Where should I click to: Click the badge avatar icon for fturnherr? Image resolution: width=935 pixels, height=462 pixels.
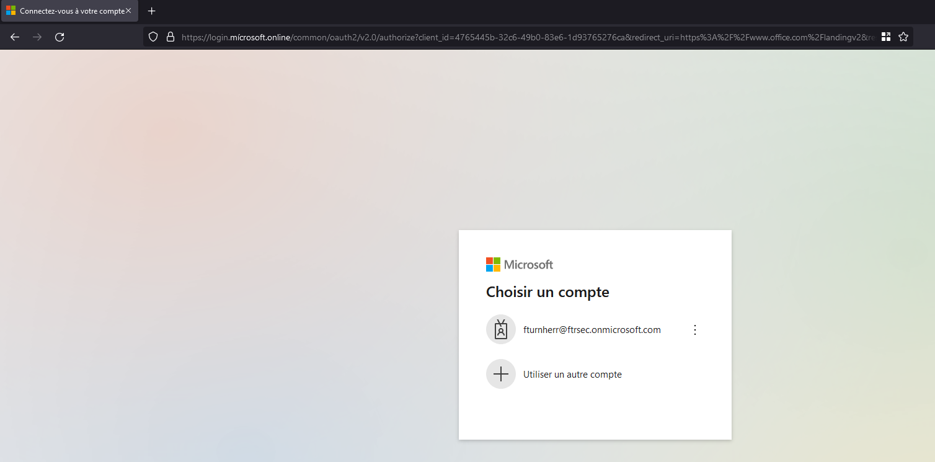(501, 330)
